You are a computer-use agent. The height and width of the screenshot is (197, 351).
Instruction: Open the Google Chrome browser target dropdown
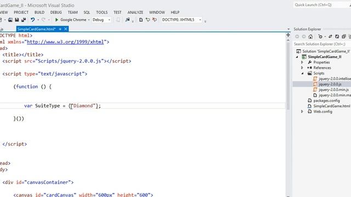[x=89, y=20]
